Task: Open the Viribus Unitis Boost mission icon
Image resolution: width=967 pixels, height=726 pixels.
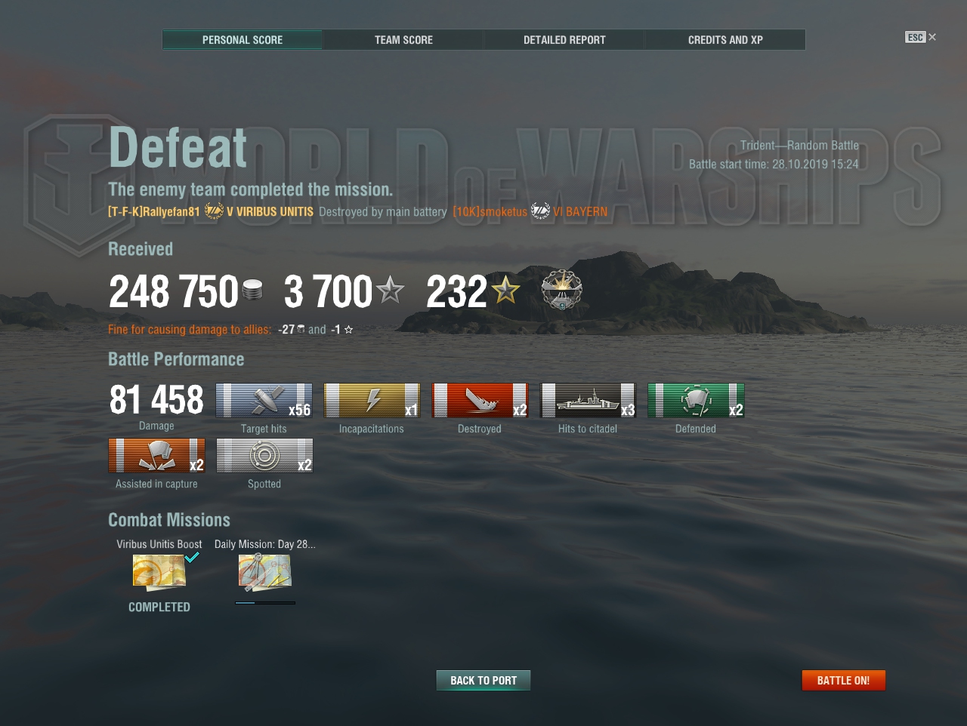Action: point(159,572)
